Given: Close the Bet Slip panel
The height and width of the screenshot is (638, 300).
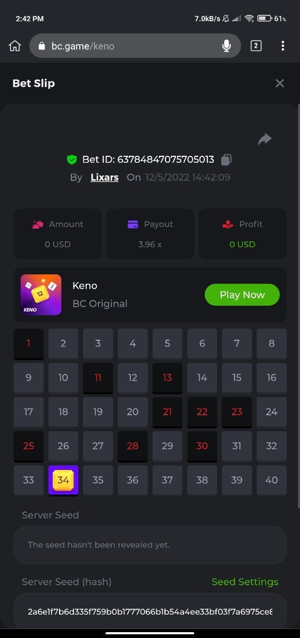Looking at the screenshot, I should click(x=280, y=83).
